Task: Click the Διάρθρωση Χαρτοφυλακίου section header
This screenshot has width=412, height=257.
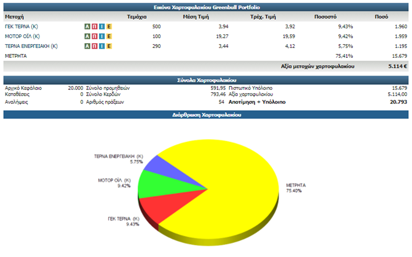Action: point(206,114)
